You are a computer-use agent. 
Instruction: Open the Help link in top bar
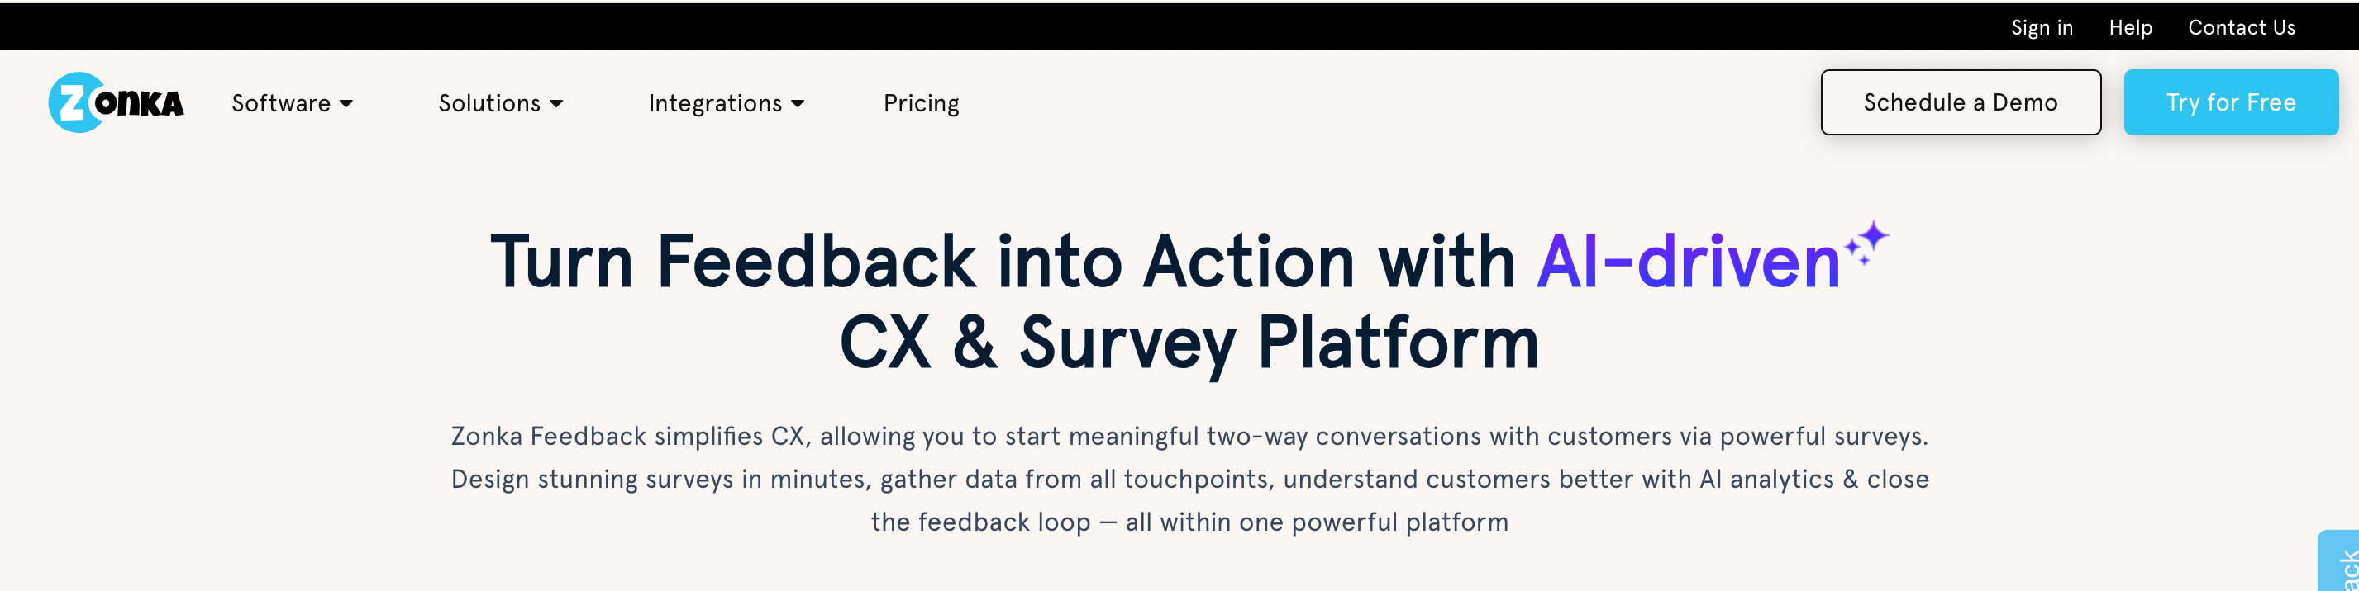(2131, 27)
